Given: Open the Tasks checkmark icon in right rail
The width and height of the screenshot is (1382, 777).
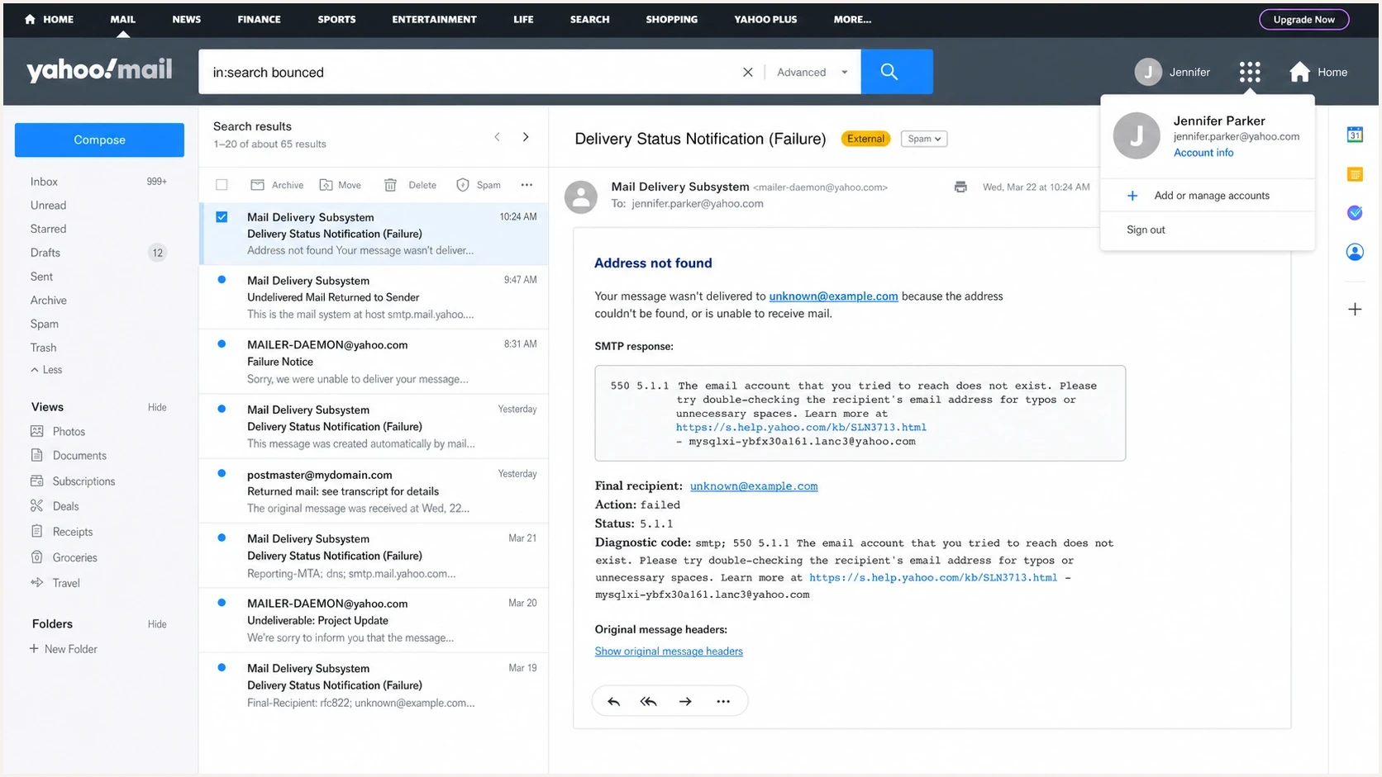Looking at the screenshot, I should pyautogui.click(x=1355, y=213).
